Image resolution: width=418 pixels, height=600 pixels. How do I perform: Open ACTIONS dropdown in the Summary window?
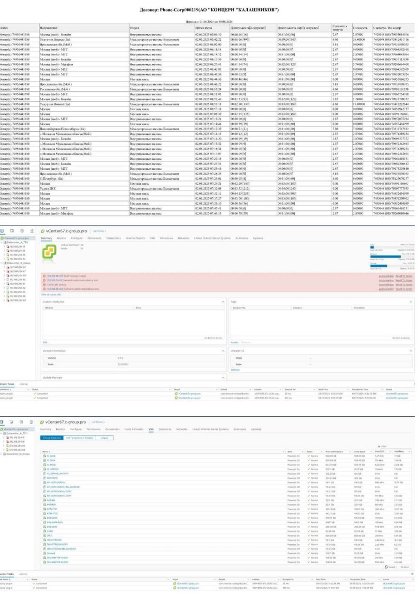pos(99,231)
